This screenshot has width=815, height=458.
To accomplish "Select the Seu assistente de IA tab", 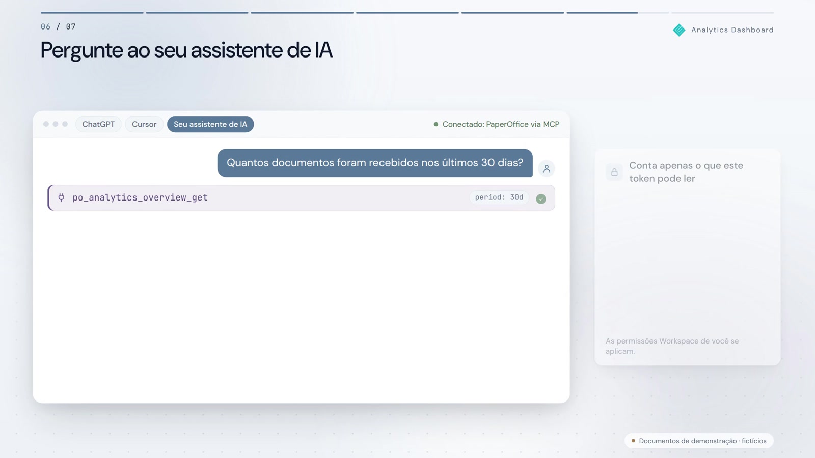I will tap(210, 124).
